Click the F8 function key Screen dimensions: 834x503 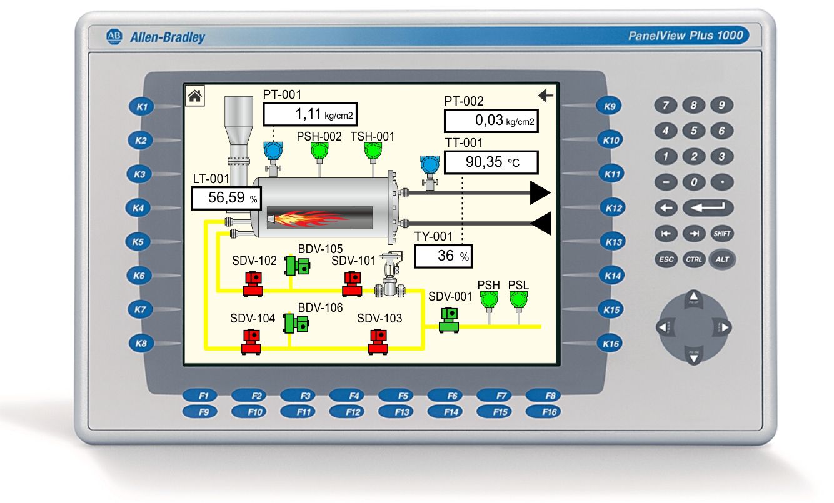coord(543,395)
